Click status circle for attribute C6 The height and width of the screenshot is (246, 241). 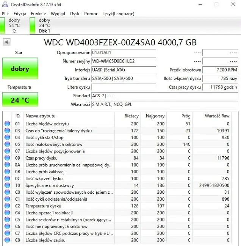7,226
